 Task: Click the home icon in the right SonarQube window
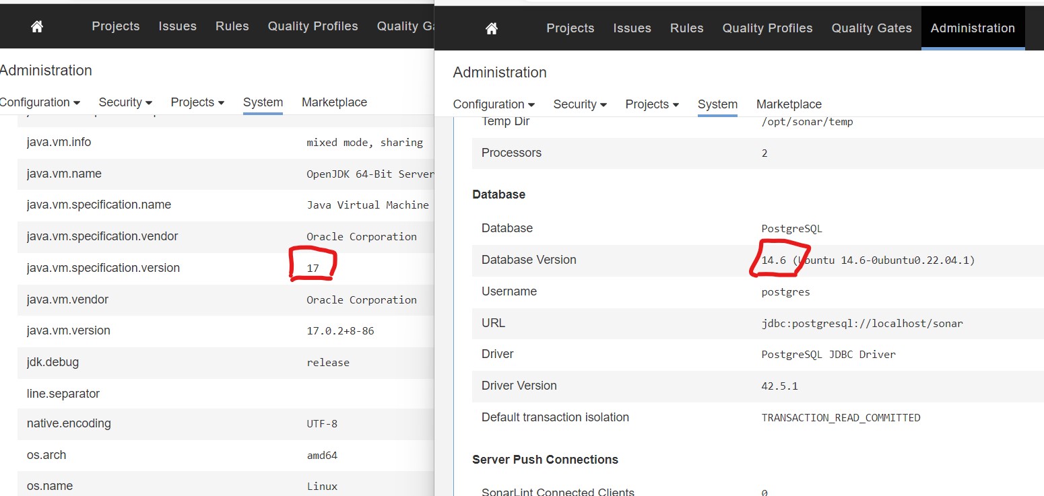point(491,28)
